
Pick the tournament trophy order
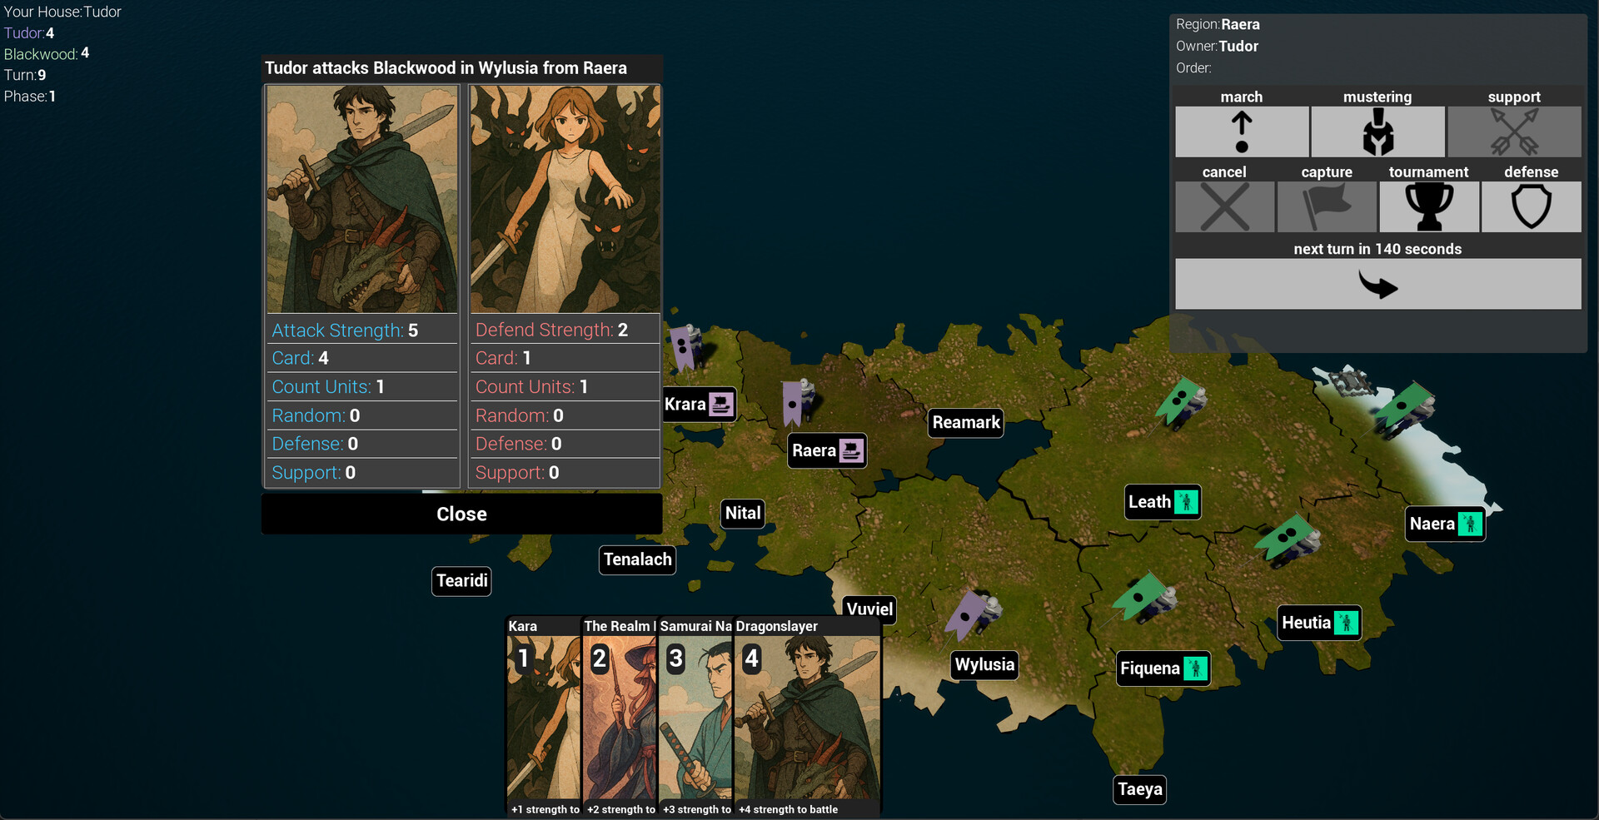coord(1429,206)
